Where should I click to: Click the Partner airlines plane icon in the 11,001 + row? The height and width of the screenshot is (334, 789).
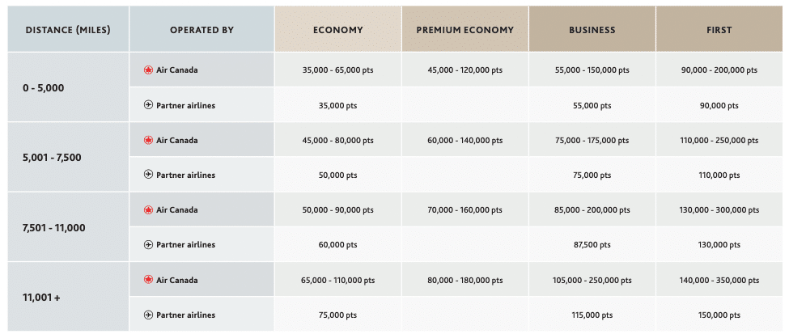point(148,315)
